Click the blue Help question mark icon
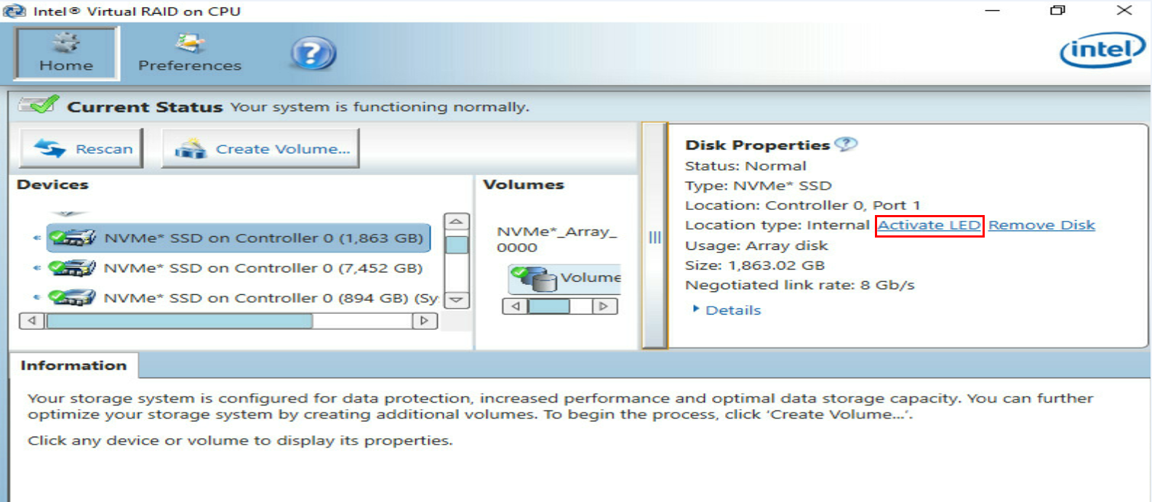Image resolution: width=1152 pixels, height=502 pixels. tap(313, 54)
